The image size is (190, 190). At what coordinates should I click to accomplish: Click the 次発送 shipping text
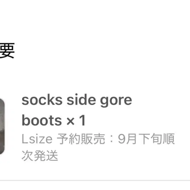[40, 155]
